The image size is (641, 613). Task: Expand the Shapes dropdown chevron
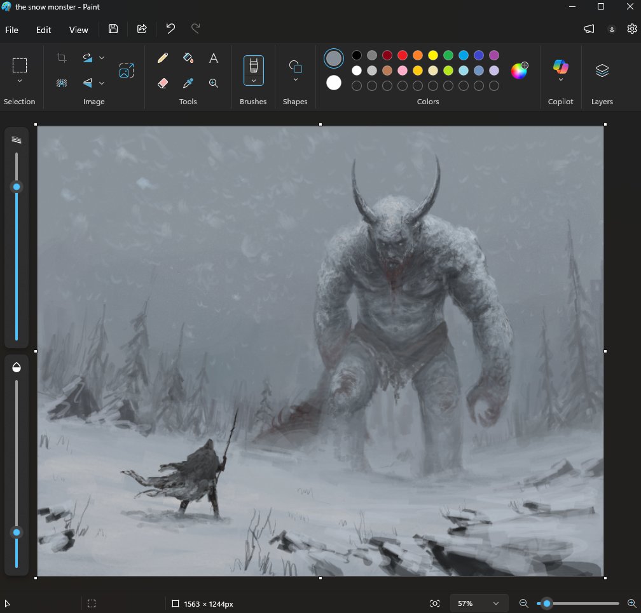pos(295,79)
